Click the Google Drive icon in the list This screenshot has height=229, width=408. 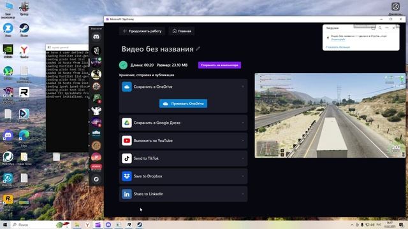coord(127,123)
